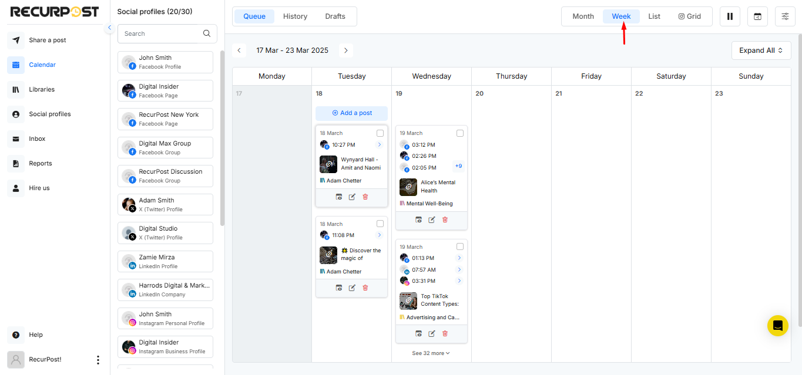The width and height of the screenshot is (802, 375).
Task: Show the +9 more profiles badge
Action: click(x=458, y=166)
